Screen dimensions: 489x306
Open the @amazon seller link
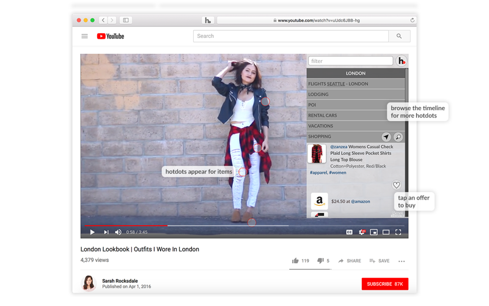361,201
